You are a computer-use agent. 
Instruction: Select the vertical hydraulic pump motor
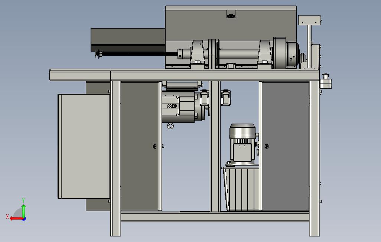242,144
